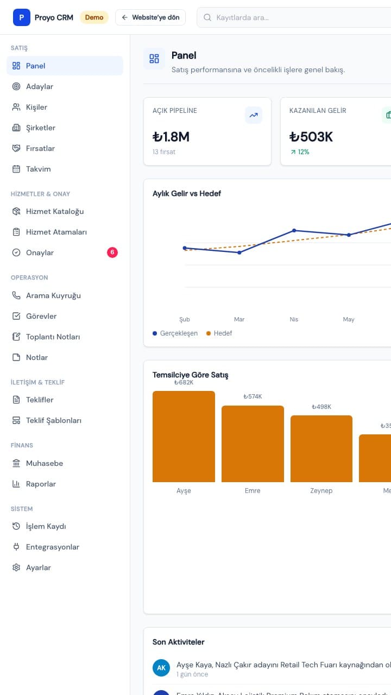The width and height of the screenshot is (391, 695).
Task: Click Ayşe's orange sales bar
Action: point(184,437)
